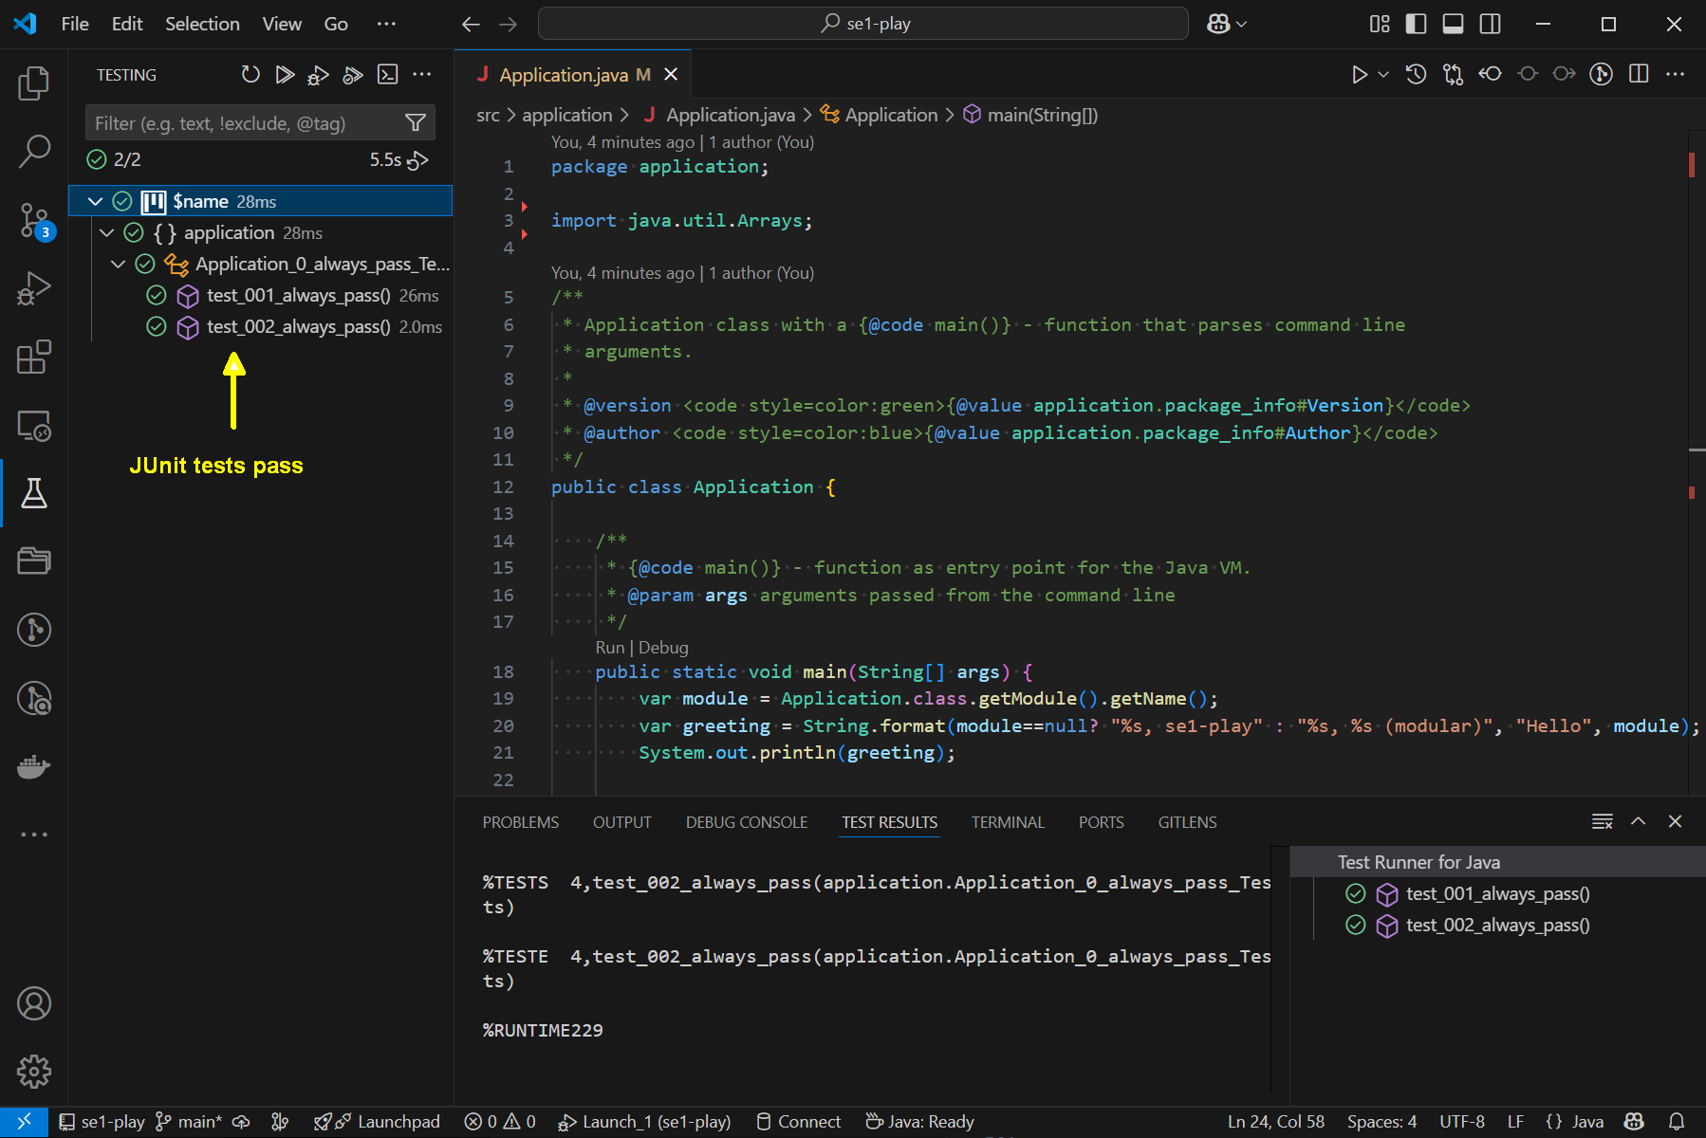1706x1138 pixels.
Task: Debug all tests in Testing panel
Action: point(319,74)
